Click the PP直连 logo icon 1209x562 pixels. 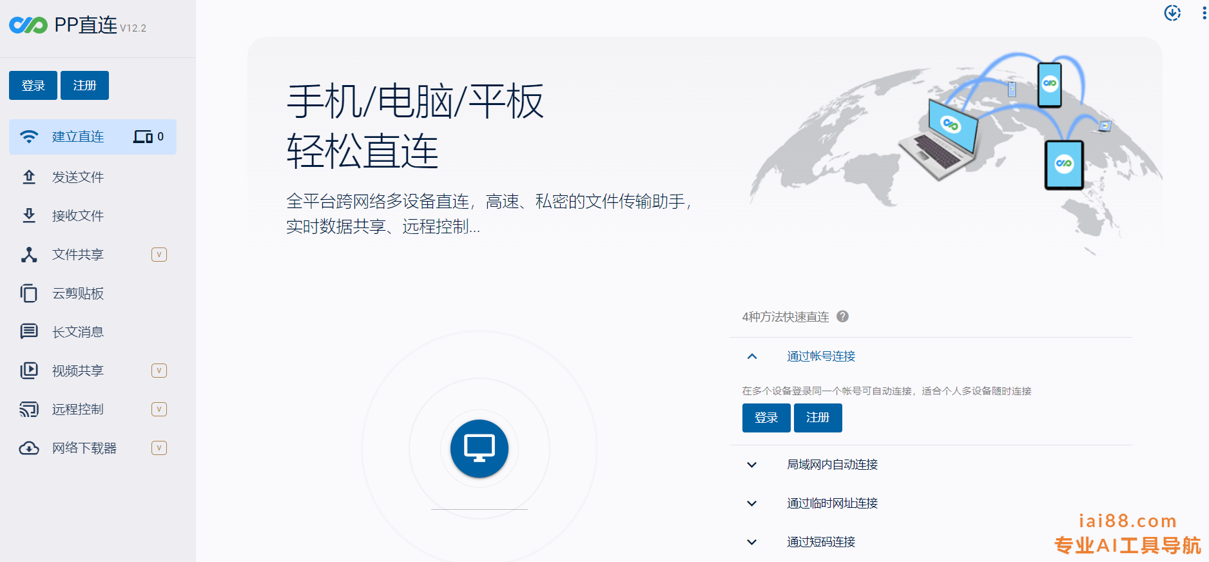(x=28, y=25)
